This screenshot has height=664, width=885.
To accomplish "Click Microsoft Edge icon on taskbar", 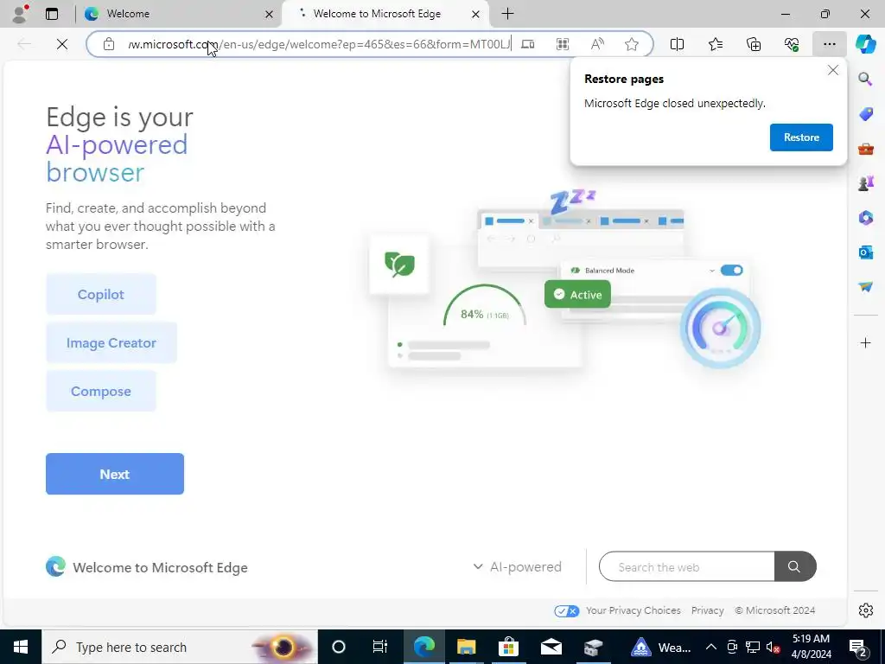I will (423, 647).
